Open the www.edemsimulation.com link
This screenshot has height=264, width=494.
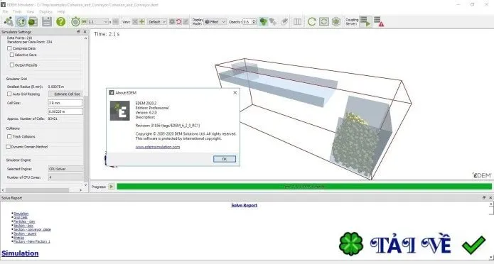[158, 147]
